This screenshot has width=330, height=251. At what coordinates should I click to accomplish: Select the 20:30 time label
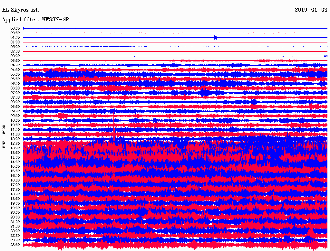[15, 217]
